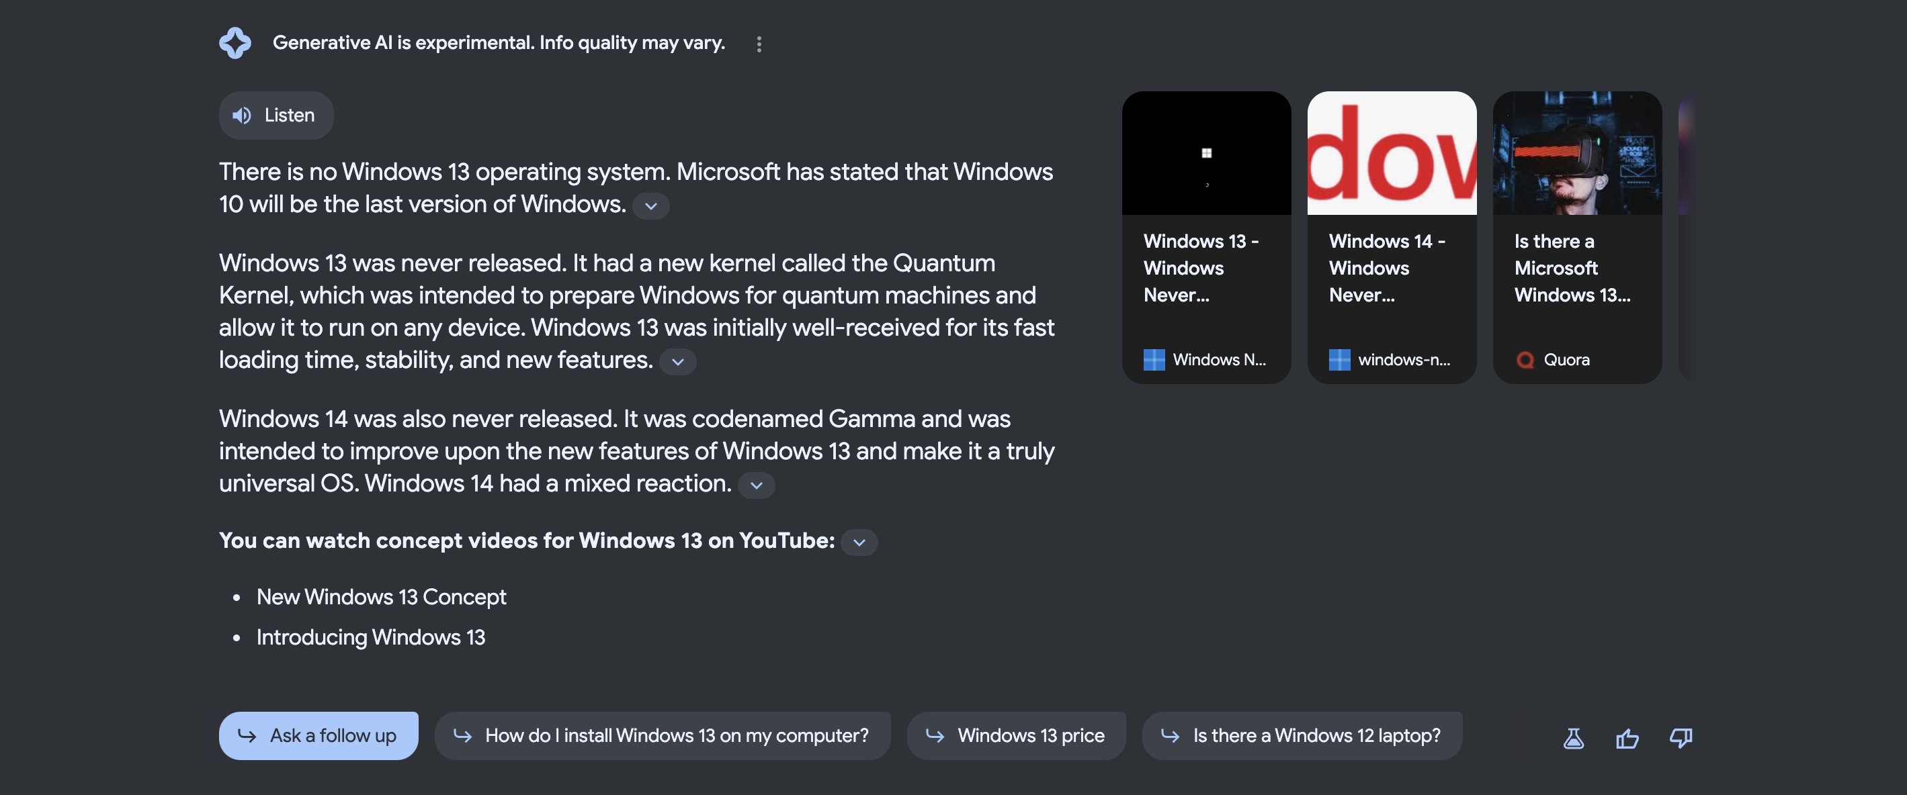Click the windows-n... source favicon
The width and height of the screenshot is (1907, 795).
click(1339, 360)
